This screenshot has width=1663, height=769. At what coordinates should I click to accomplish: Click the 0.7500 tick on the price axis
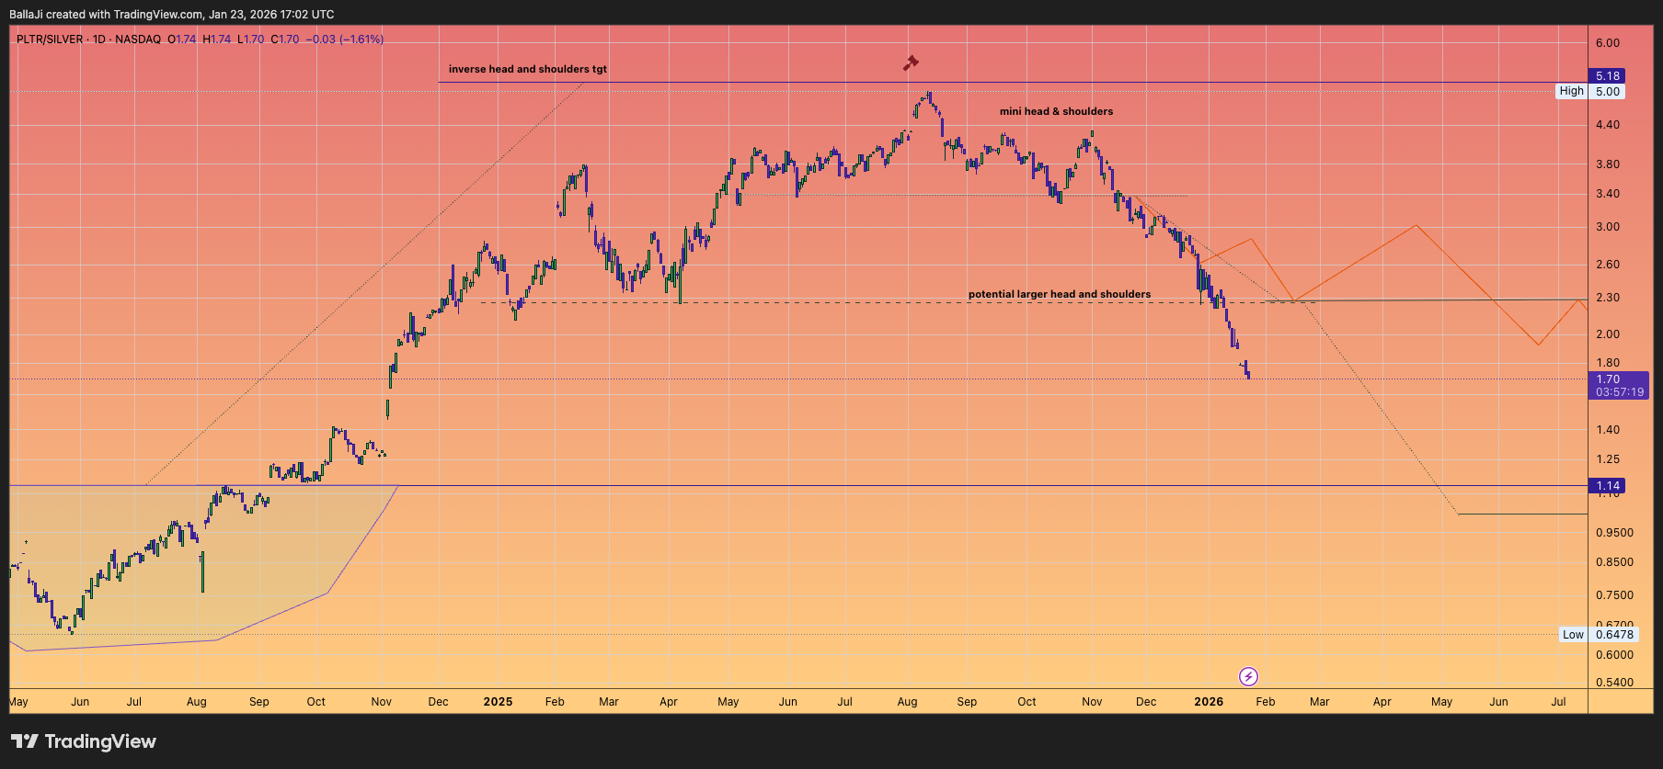(x=1614, y=595)
